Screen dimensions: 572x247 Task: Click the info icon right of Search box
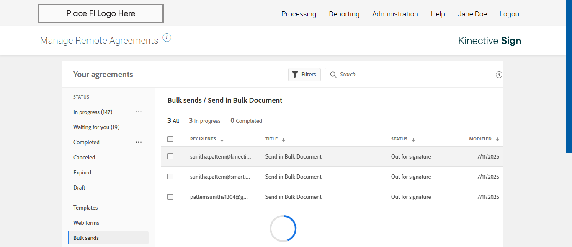(499, 75)
